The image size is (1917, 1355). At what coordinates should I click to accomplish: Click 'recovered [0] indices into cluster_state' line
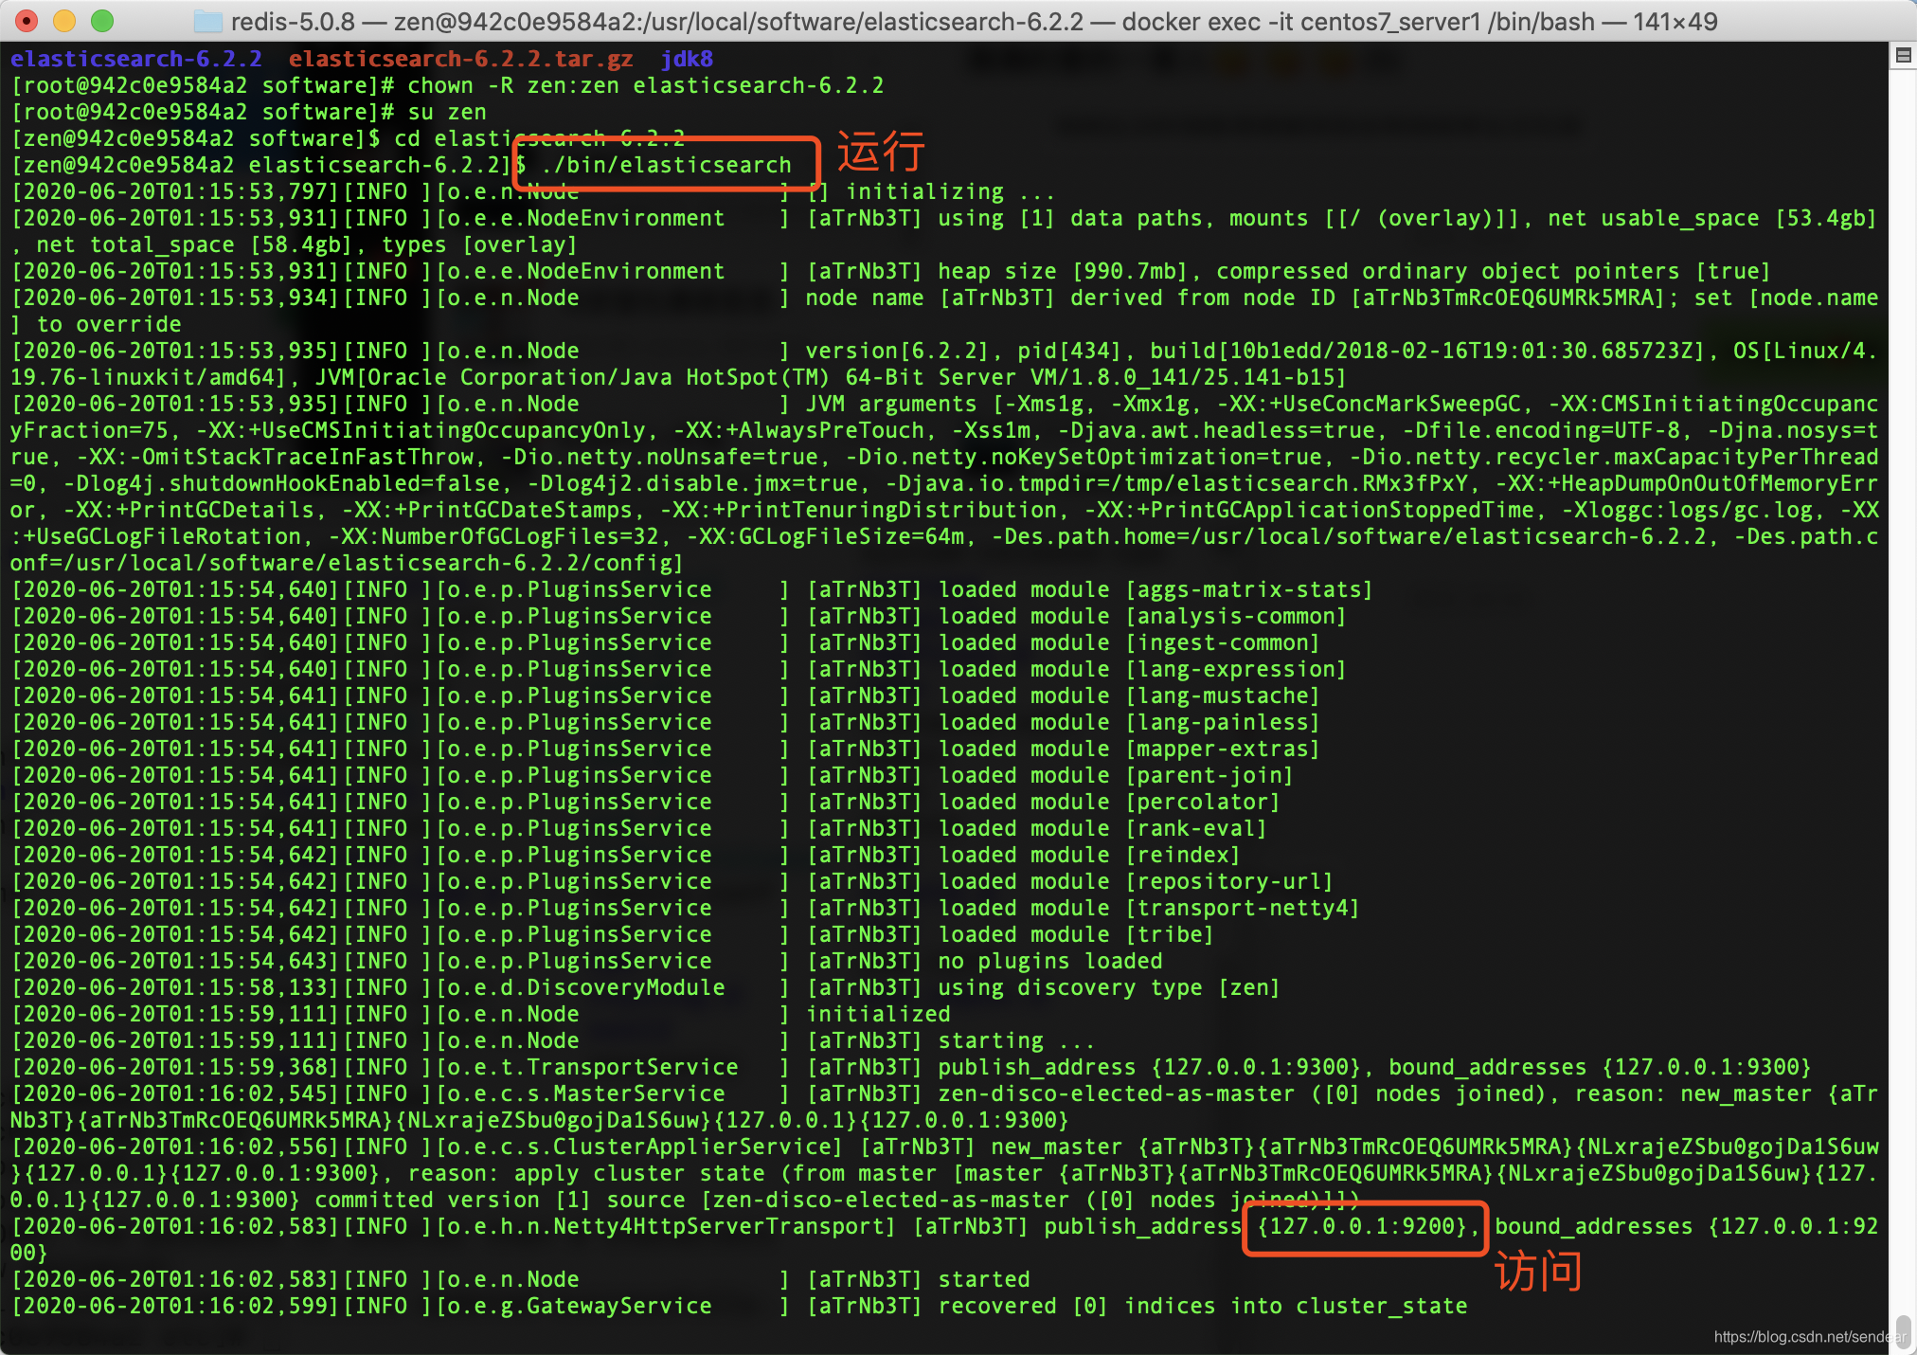pyautogui.click(x=739, y=1306)
